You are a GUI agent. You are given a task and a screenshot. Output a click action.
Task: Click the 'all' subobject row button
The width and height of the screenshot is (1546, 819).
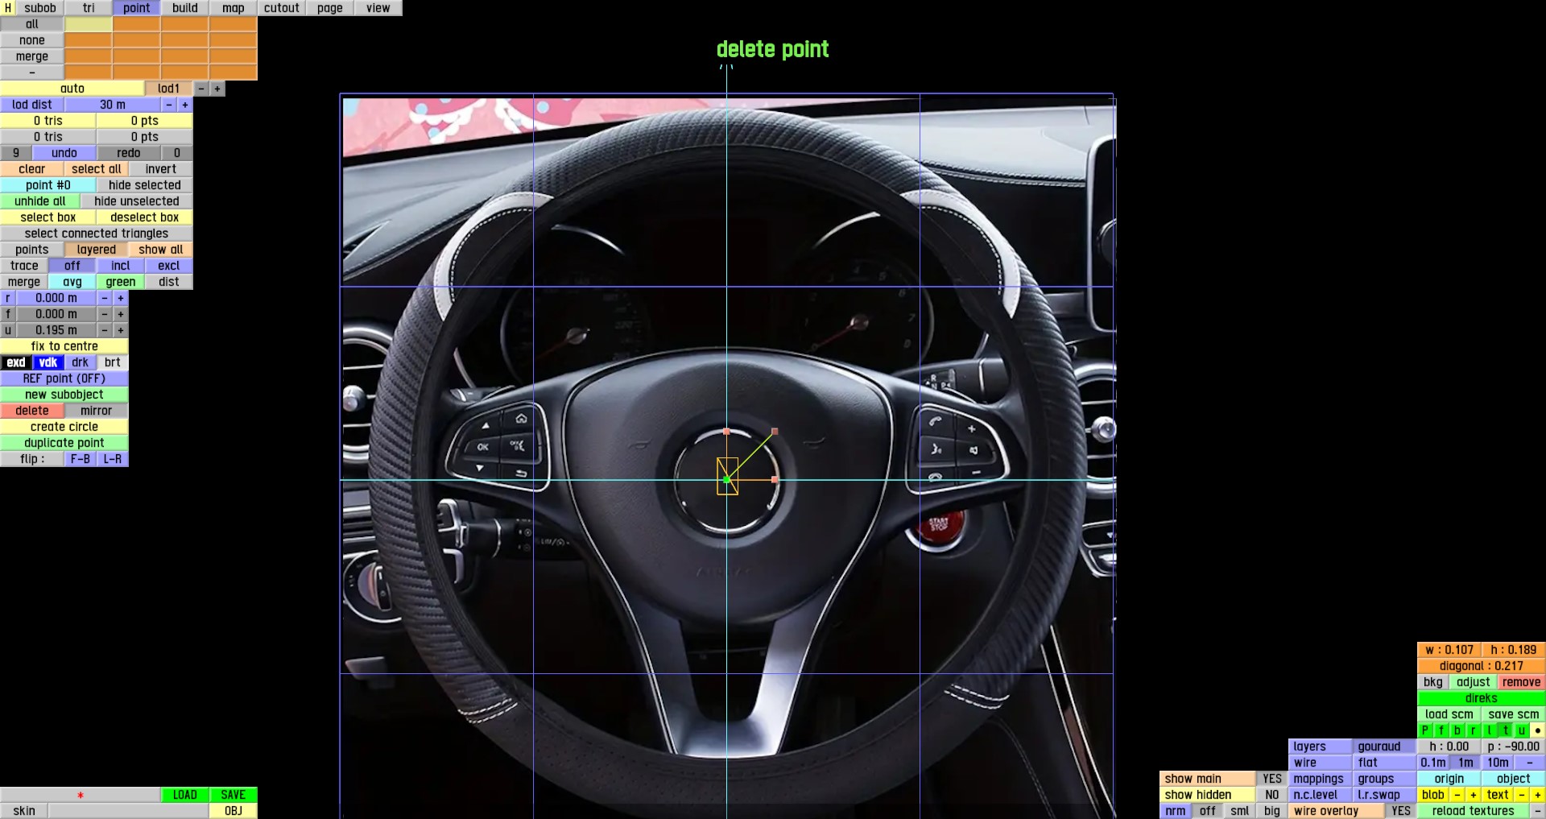pos(32,24)
